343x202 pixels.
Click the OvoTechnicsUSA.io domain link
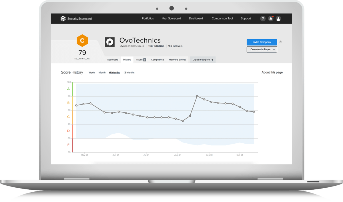point(132,46)
